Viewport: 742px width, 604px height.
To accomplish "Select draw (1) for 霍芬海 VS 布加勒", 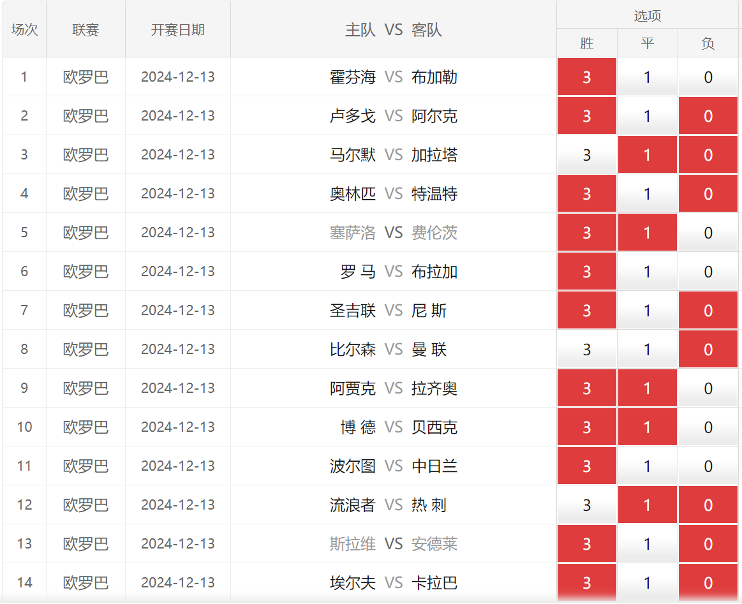I will click(x=648, y=77).
